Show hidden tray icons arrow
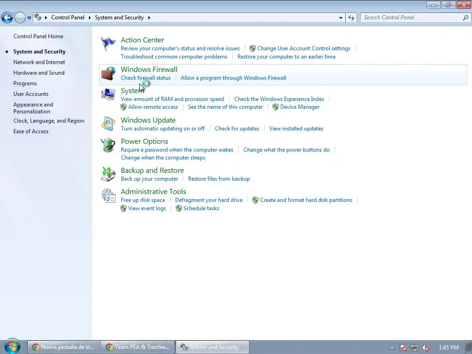The height and width of the screenshot is (354, 472). pyautogui.click(x=392, y=348)
